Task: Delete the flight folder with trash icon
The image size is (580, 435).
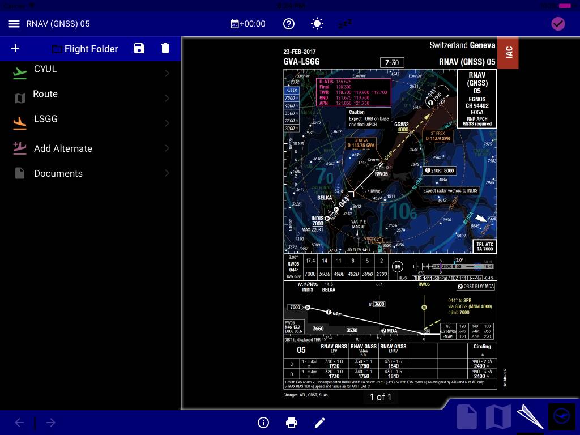Action: [x=165, y=49]
